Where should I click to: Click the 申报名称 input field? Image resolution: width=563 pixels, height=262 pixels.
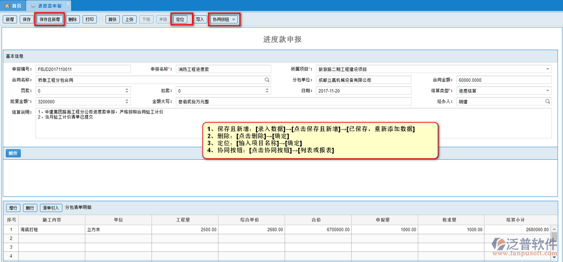(223, 69)
